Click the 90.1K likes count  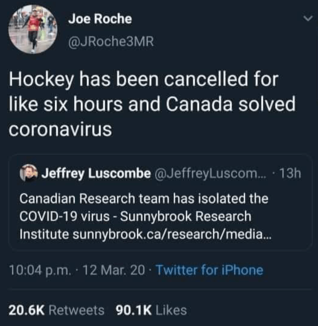pyautogui.click(x=133, y=310)
